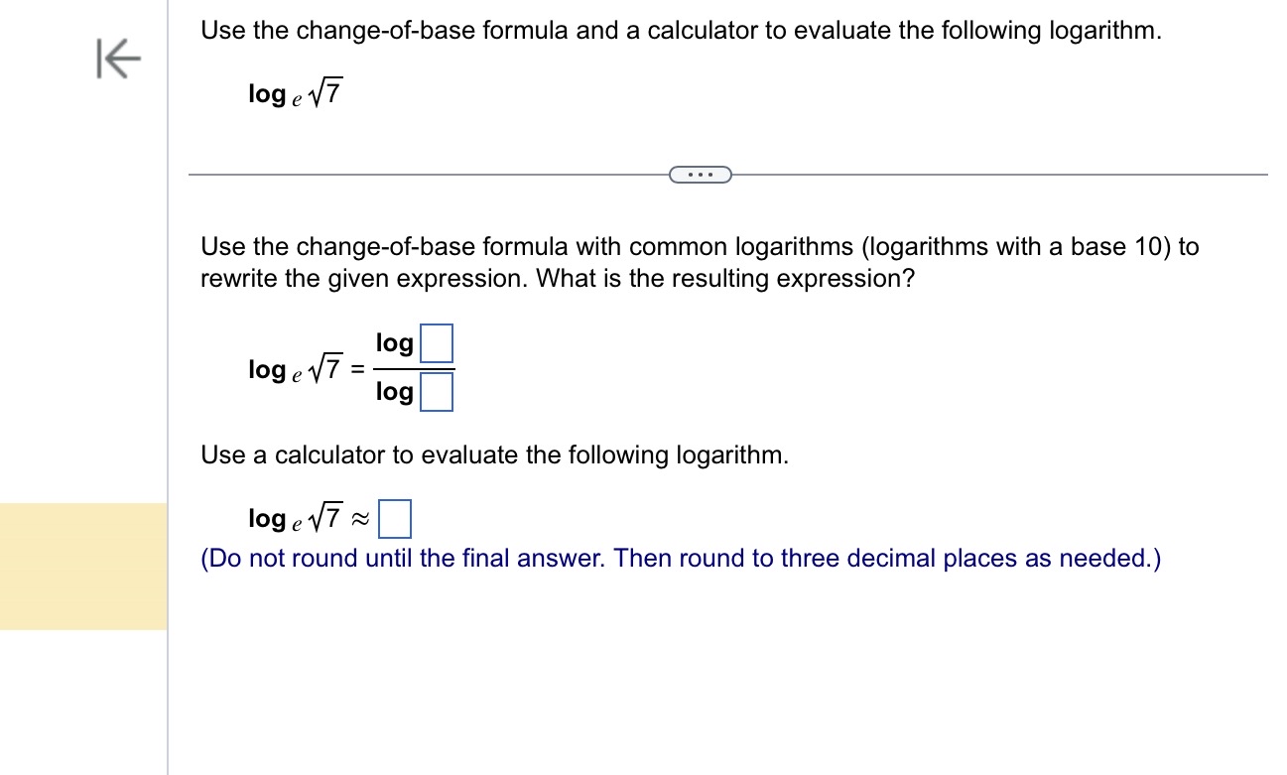Collapse the question section via the ellipsis pill

coord(701,174)
